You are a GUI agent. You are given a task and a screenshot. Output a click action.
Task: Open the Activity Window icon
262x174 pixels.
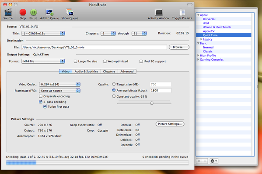[x=159, y=12]
